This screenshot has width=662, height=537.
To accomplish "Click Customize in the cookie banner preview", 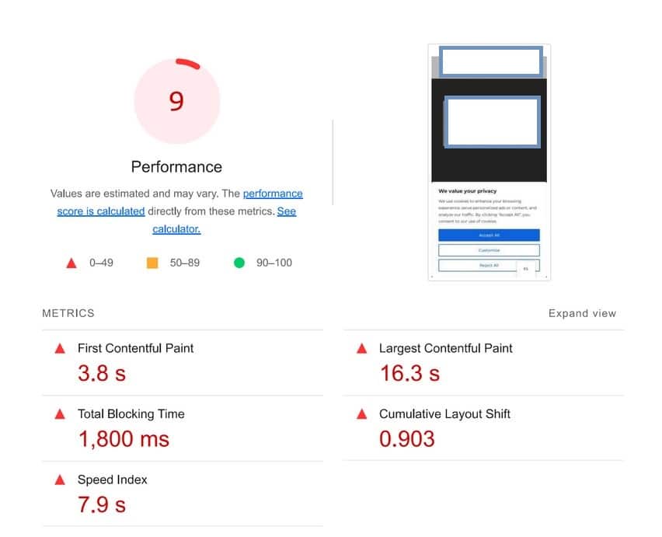I will (489, 249).
